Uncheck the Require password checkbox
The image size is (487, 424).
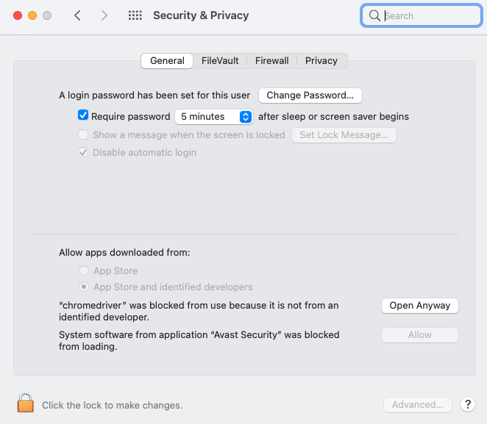point(83,115)
